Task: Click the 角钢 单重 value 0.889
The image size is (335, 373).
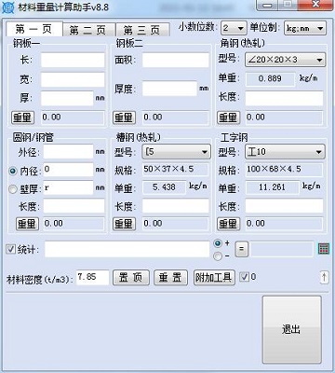Action: [x=270, y=79]
